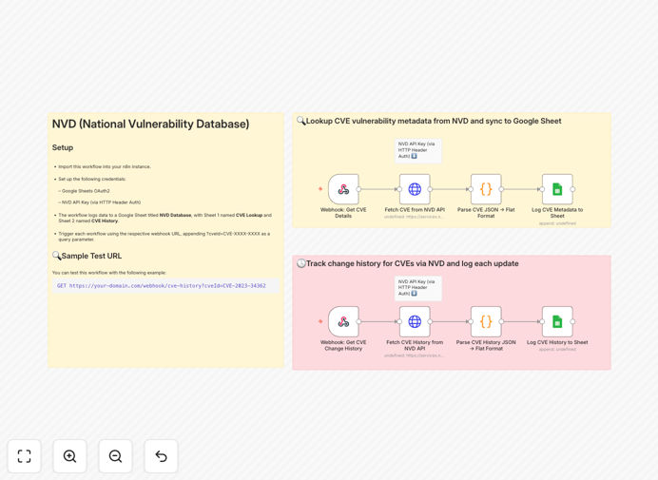Click the fit-to-view canvas button

click(25, 456)
